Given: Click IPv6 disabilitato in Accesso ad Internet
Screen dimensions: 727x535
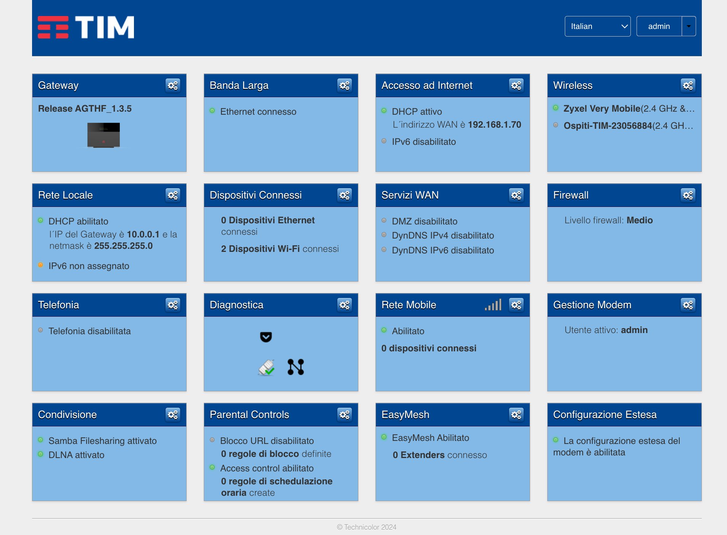Looking at the screenshot, I should (x=424, y=142).
